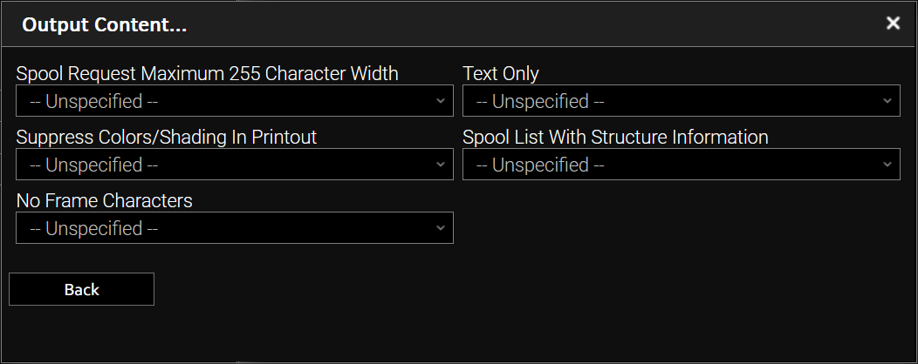This screenshot has width=918, height=364.
Task: Click the No Frame Characters label
Action: [104, 201]
